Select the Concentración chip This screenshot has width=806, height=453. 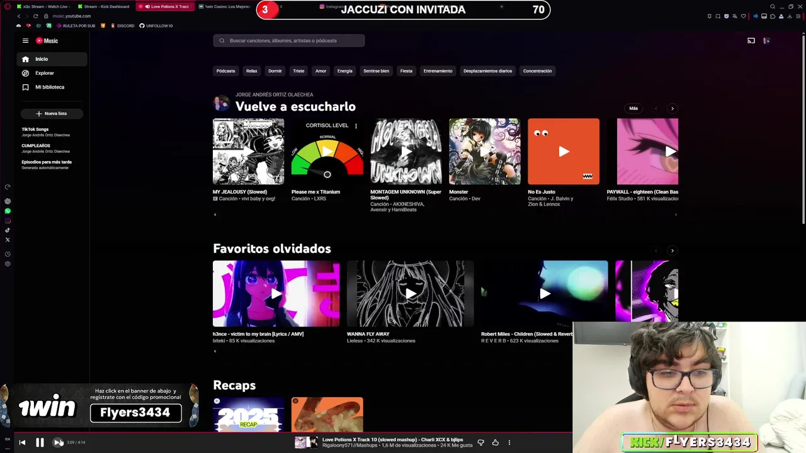(537, 71)
